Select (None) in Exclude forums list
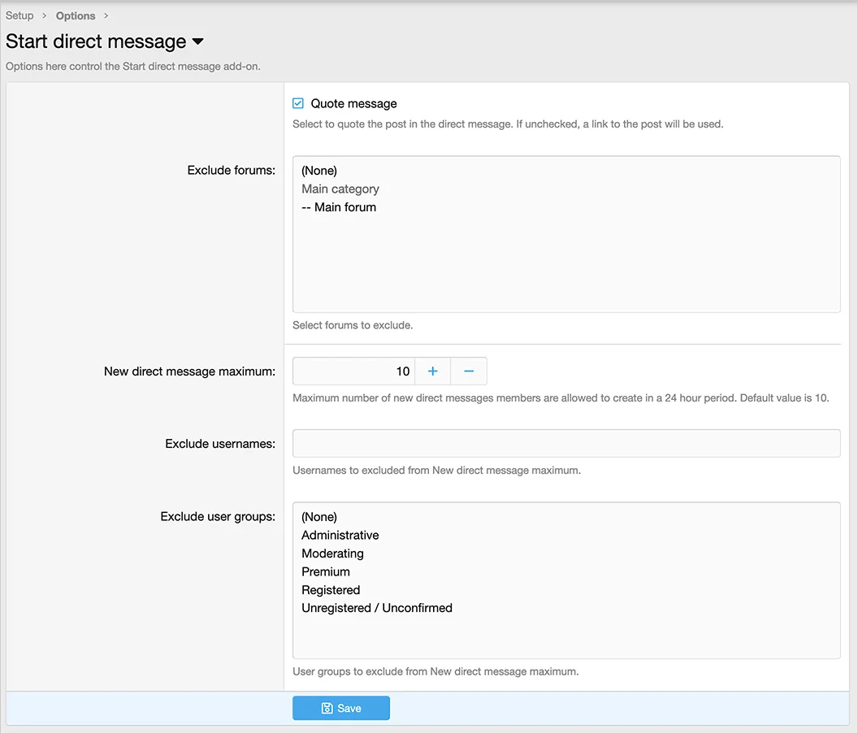The height and width of the screenshot is (734, 858). [319, 171]
